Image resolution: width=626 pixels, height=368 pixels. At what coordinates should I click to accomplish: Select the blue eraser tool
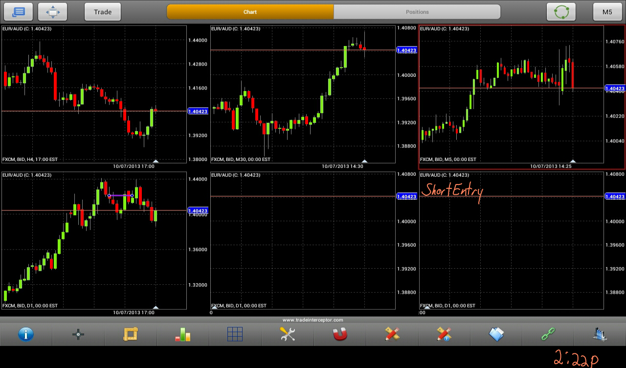click(496, 335)
